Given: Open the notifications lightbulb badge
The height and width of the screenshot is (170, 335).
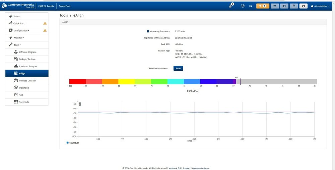Looking at the screenshot, I should tap(263, 6).
